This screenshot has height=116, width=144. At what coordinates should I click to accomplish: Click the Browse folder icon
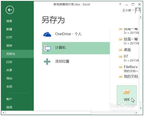click(x=127, y=91)
